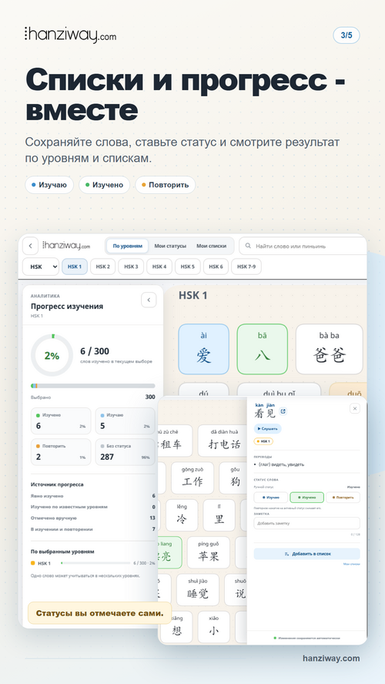
Task: Select the HSK 2 level chip
Action: [x=103, y=267]
